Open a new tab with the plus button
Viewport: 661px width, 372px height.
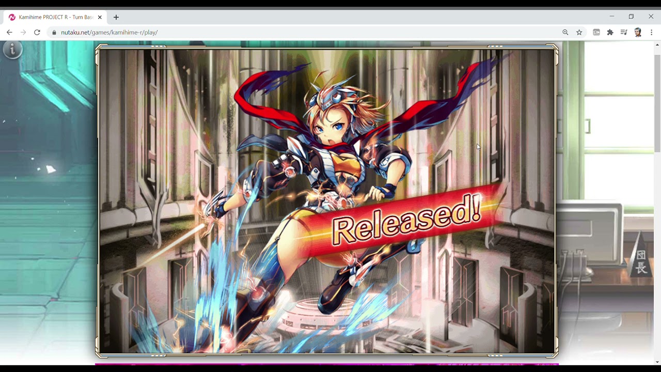click(116, 17)
